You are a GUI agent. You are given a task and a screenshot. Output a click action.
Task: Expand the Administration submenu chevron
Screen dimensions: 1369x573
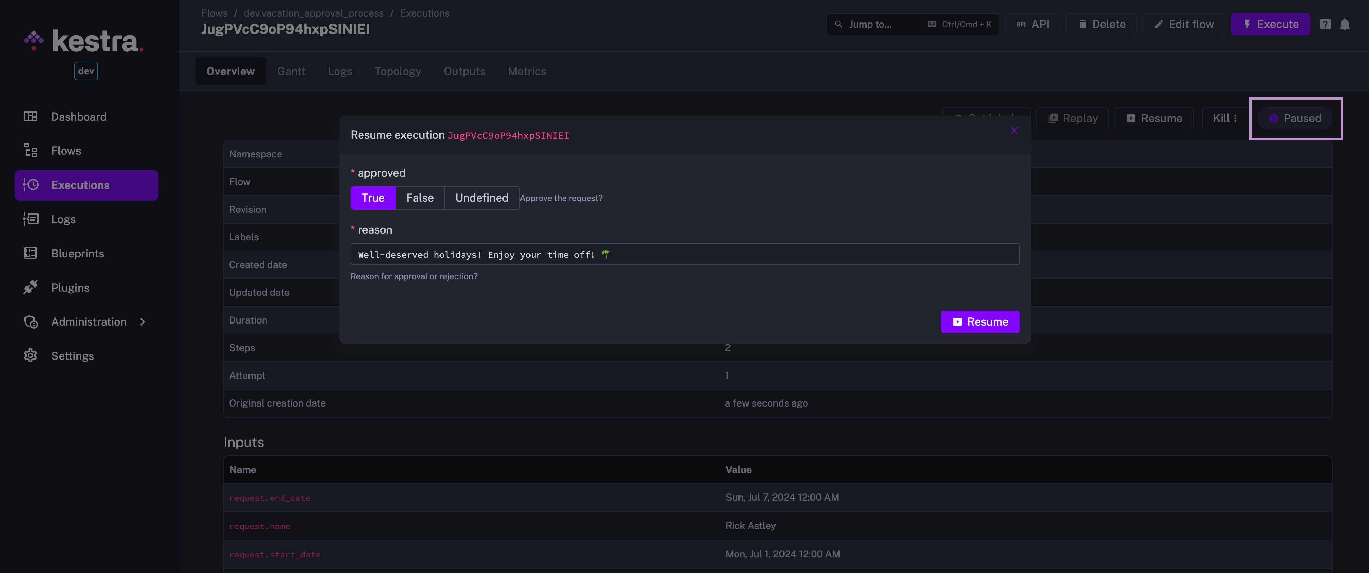click(x=143, y=321)
